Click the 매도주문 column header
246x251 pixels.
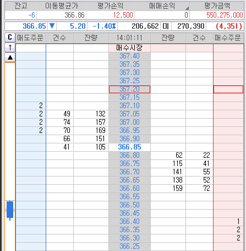(x=30, y=38)
